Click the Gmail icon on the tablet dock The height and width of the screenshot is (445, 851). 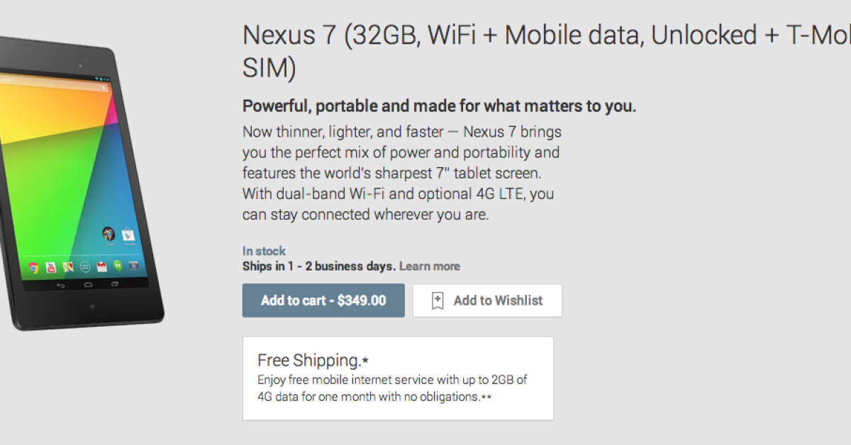coord(102,267)
